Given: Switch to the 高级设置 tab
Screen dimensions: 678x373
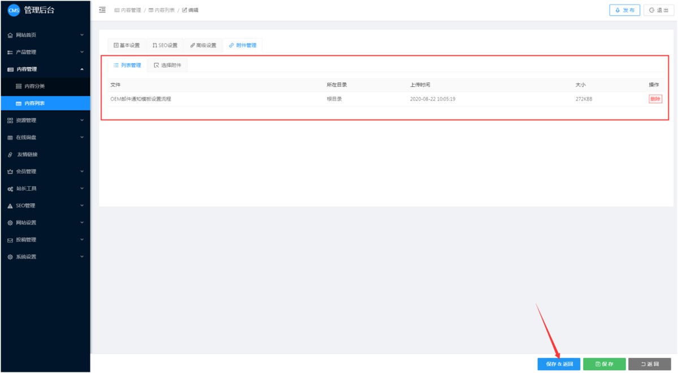Looking at the screenshot, I should point(203,45).
